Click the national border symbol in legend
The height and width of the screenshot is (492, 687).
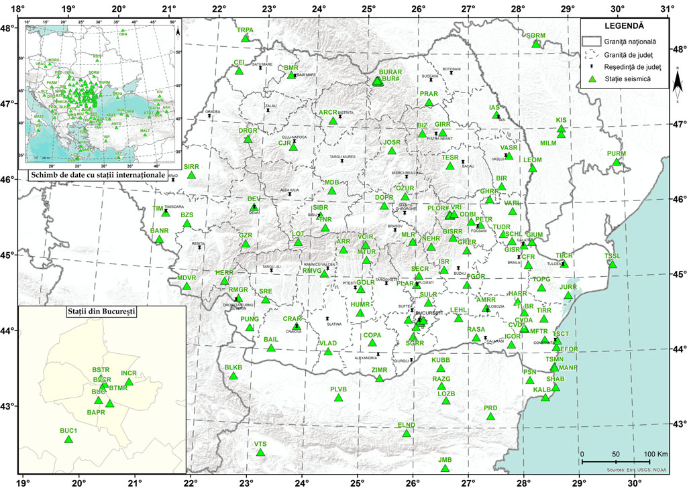[x=590, y=42]
